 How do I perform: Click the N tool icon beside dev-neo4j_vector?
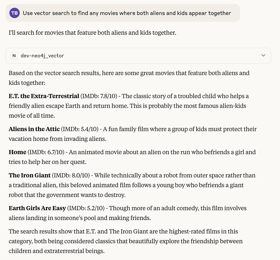[x=14, y=56]
